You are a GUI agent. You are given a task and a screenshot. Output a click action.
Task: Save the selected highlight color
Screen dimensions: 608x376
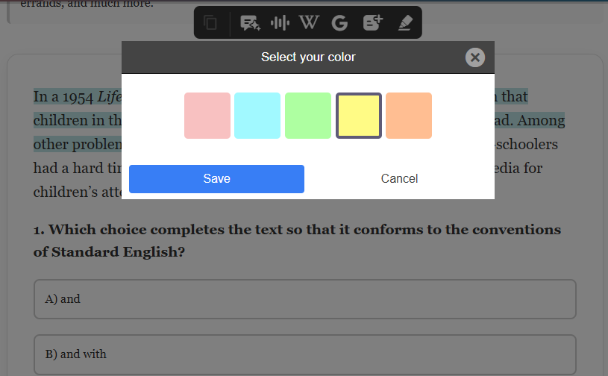click(x=216, y=179)
